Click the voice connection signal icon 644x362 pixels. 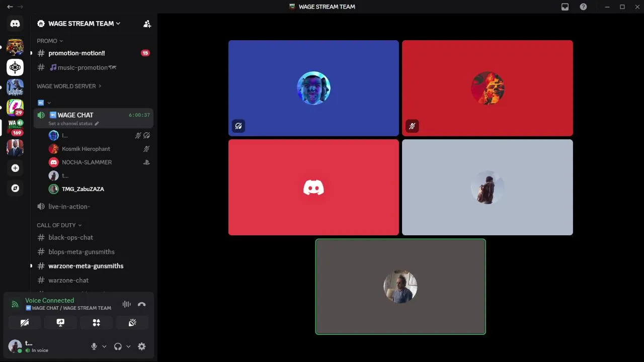(x=15, y=304)
